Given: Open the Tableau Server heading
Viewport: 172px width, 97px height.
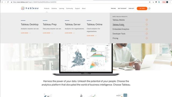Looking at the screenshot, I should [73, 25].
